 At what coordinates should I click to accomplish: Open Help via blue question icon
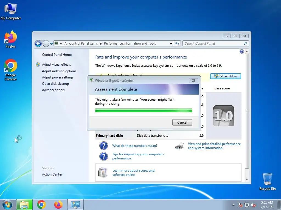click(241, 51)
